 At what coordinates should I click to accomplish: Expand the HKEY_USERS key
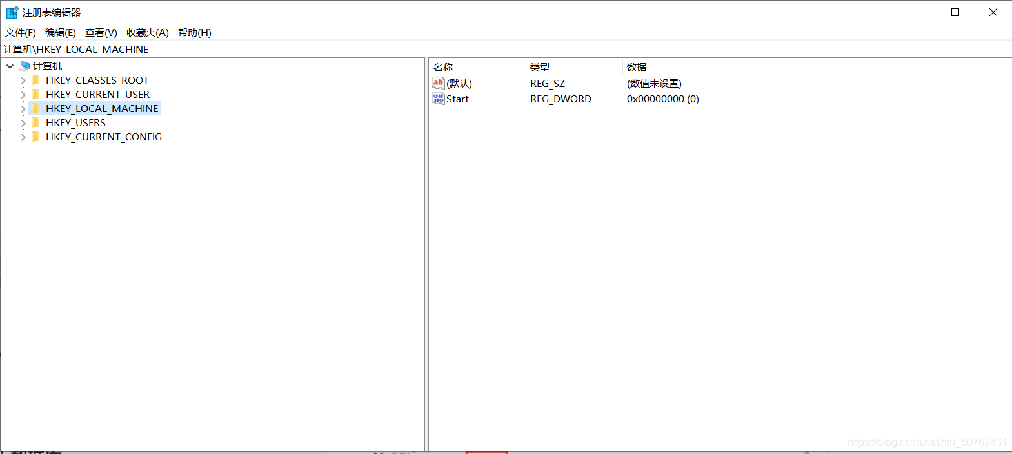point(23,123)
